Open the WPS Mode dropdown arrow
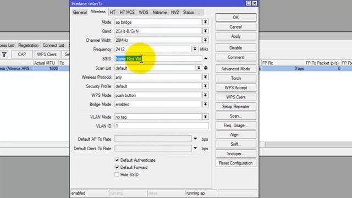The image size is (352, 198). (205, 95)
